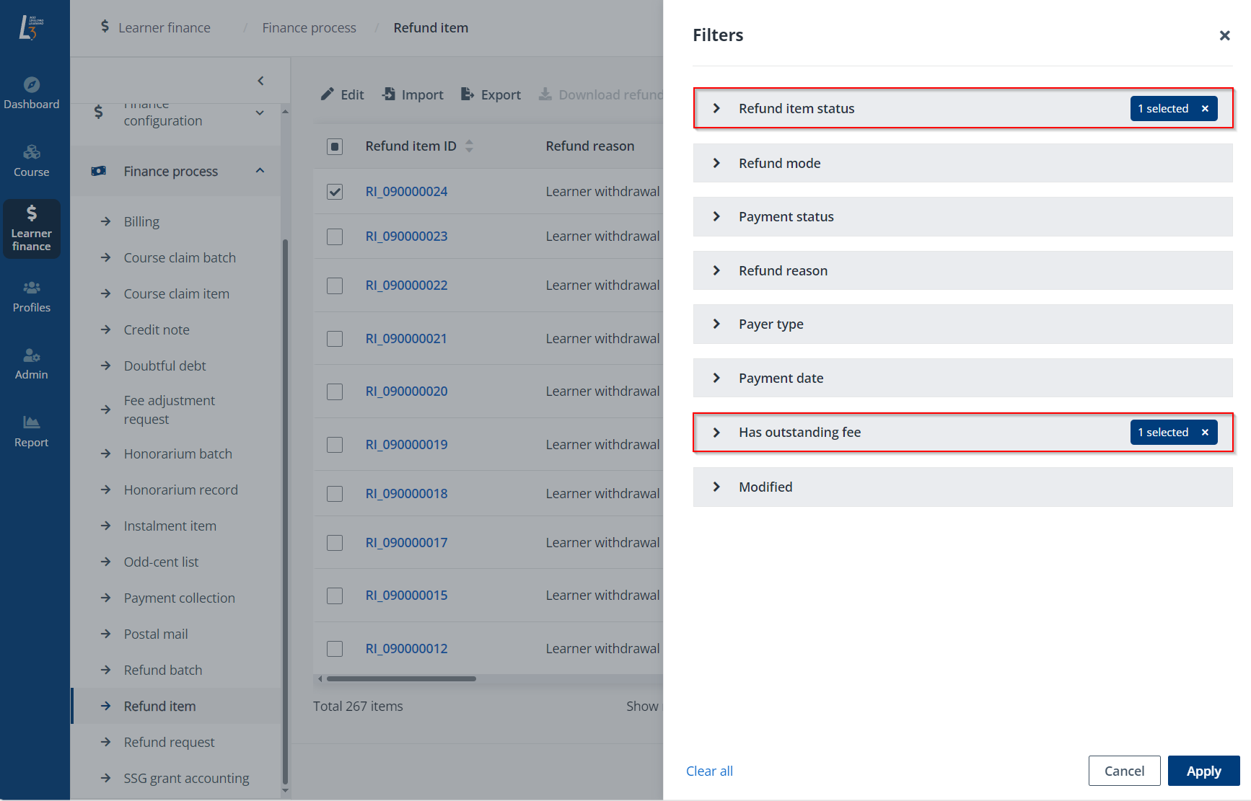Expand the Refund mode filter
This screenshot has width=1251, height=801.
click(716, 164)
